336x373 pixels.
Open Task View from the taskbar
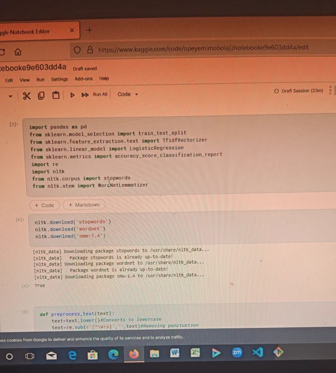click(x=30, y=356)
